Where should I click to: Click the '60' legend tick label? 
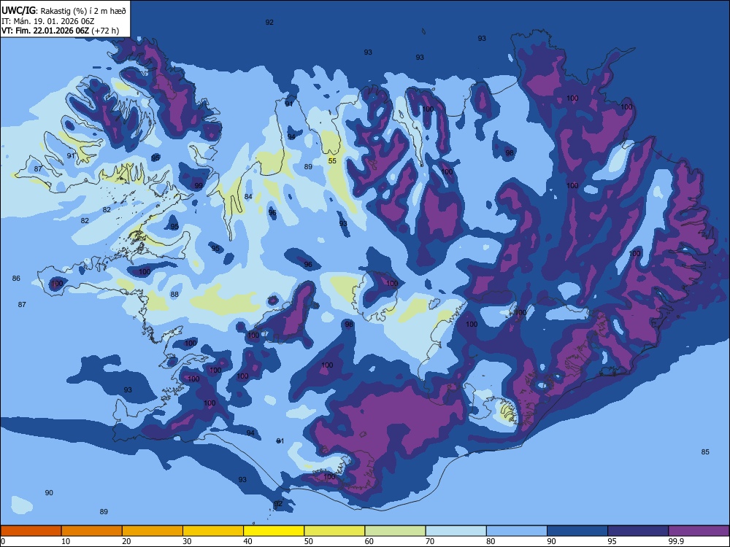pos(369,541)
